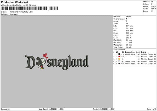Select the white swatch next to Crème White

click(119, 61)
